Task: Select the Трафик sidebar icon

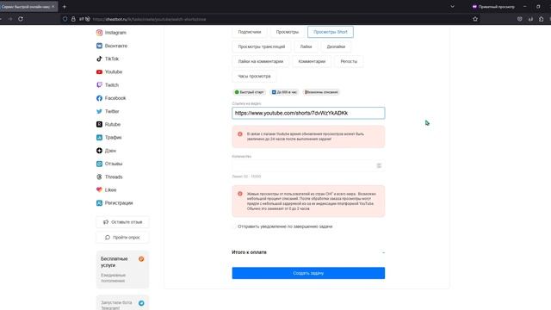Action: click(x=100, y=138)
